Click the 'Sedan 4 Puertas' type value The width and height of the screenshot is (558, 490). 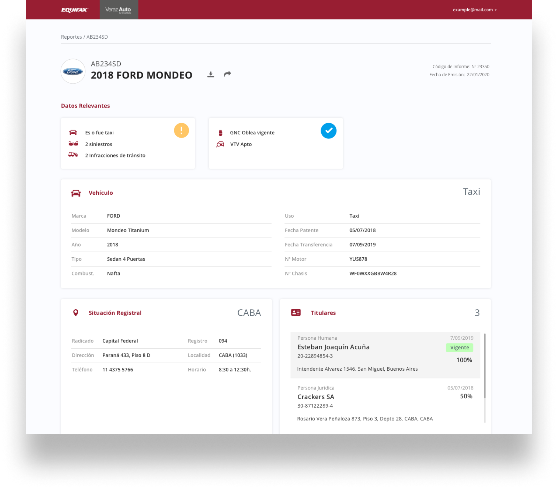[x=126, y=259]
